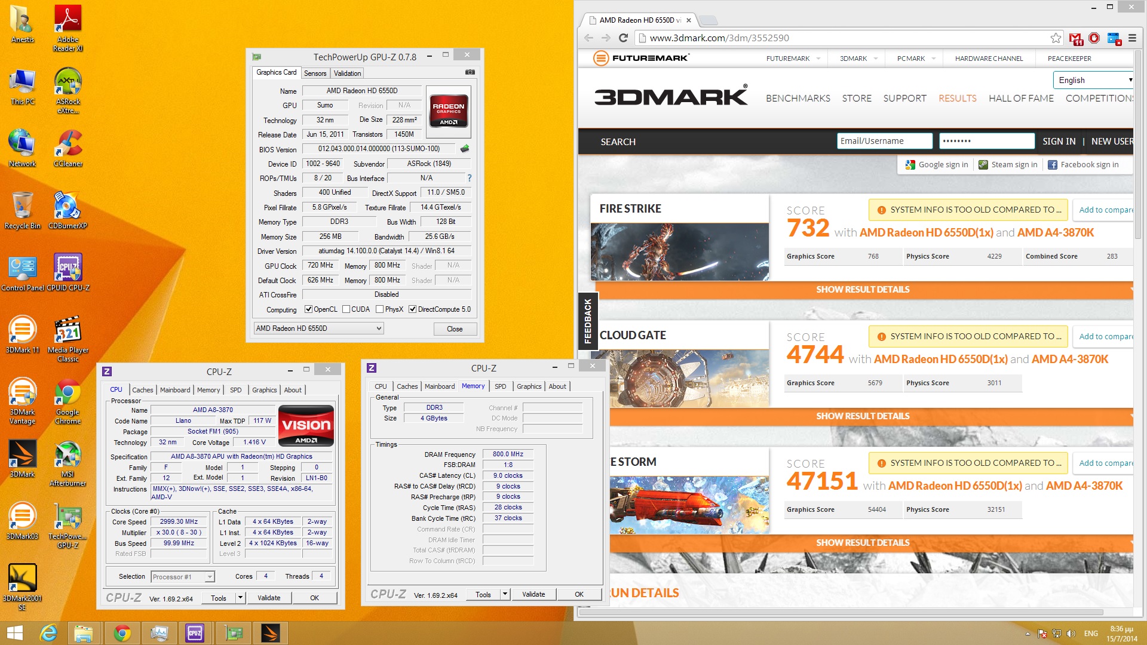Open the FEEDBACK side tab

587,321
